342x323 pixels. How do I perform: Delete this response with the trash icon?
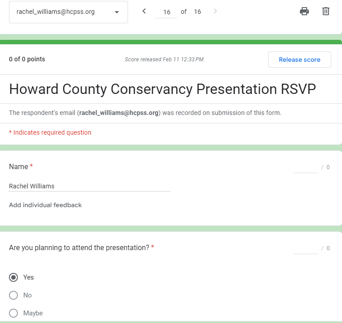[x=326, y=12]
